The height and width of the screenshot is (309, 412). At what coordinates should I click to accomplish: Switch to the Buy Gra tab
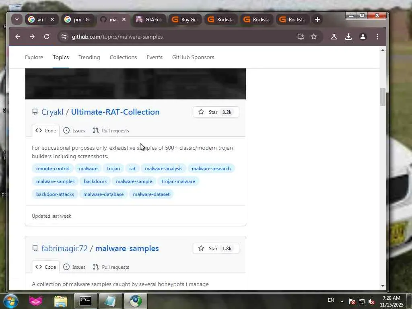click(185, 19)
